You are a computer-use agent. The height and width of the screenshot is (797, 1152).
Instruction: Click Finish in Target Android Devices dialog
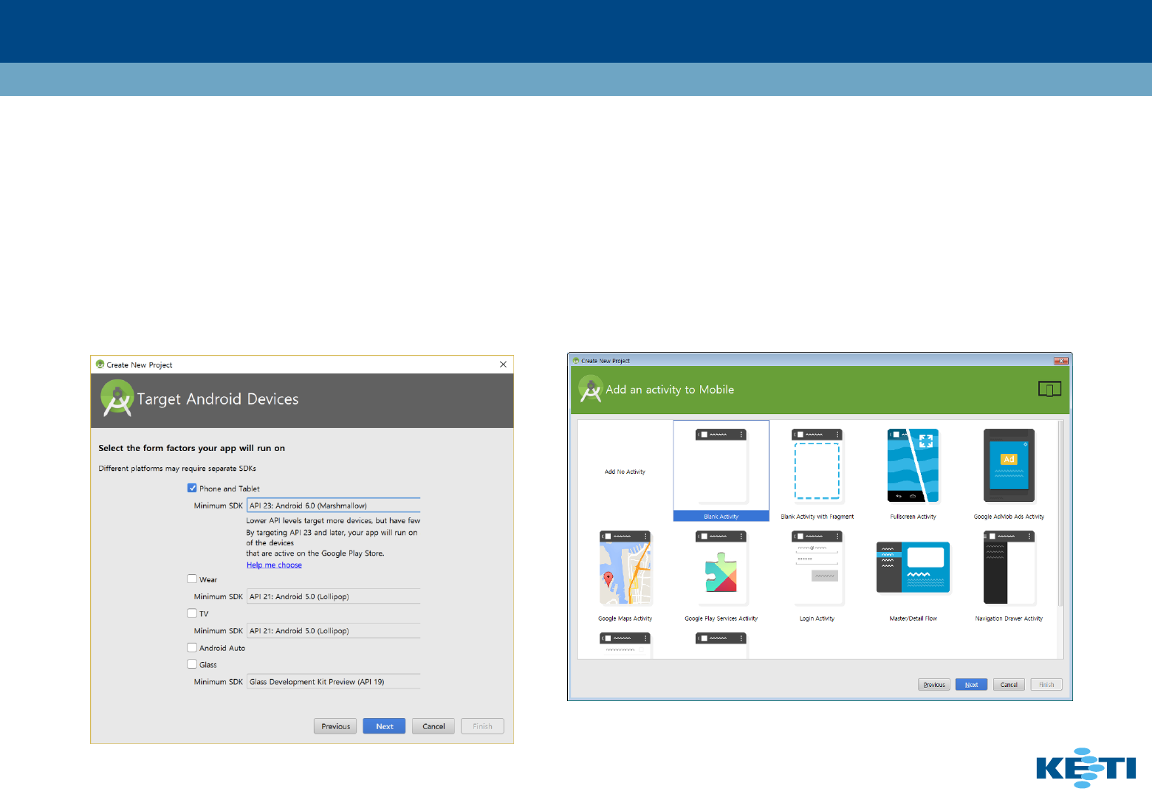(x=482, y=726)
